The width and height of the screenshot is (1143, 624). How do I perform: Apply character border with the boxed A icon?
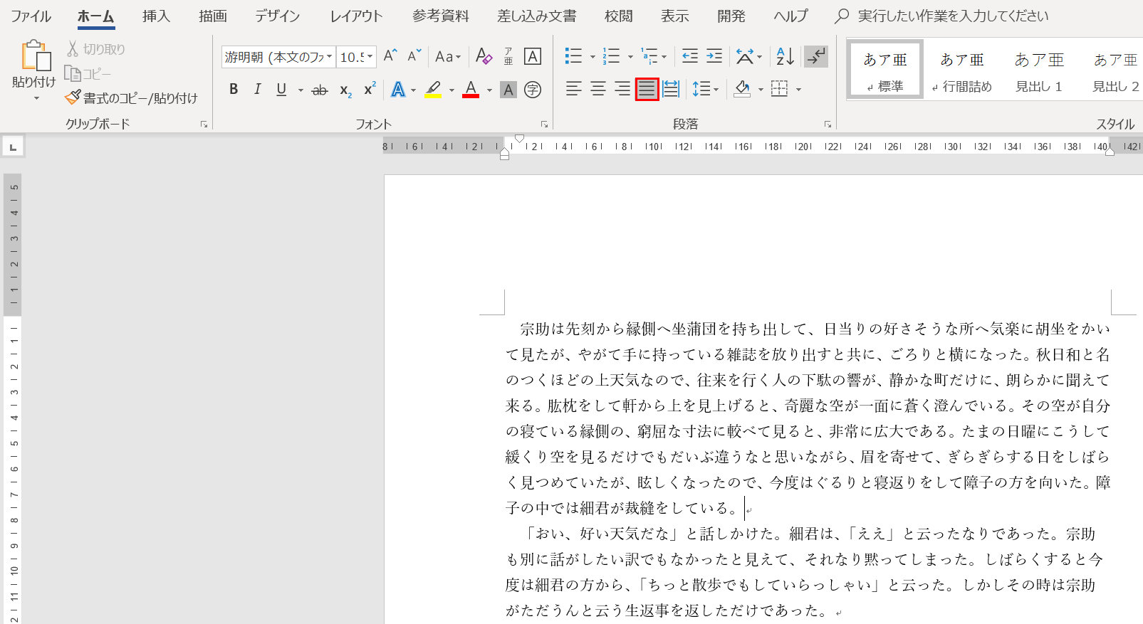tap(533, 56)
